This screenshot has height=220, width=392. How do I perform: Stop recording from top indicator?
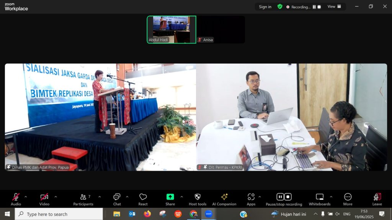click(x=319, y=7)
